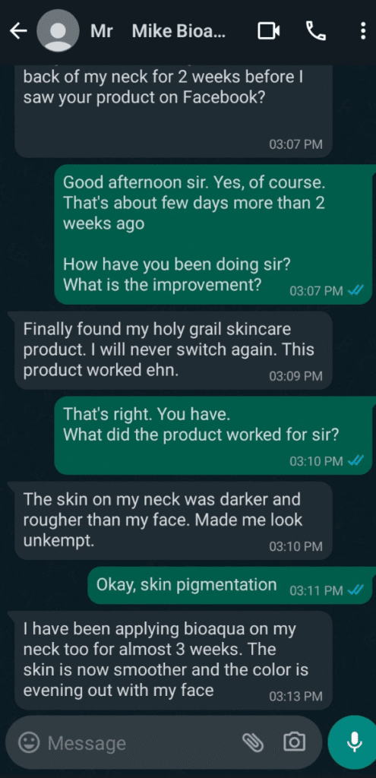Tap the microphone voice message button
Image resolution: width=376 pixels, height=778 pixels.
pos(353,742)
